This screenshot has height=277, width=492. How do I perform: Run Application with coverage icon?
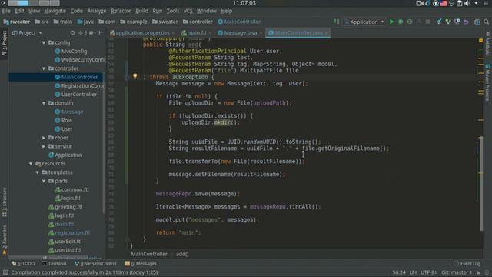[x=410, y=22]
